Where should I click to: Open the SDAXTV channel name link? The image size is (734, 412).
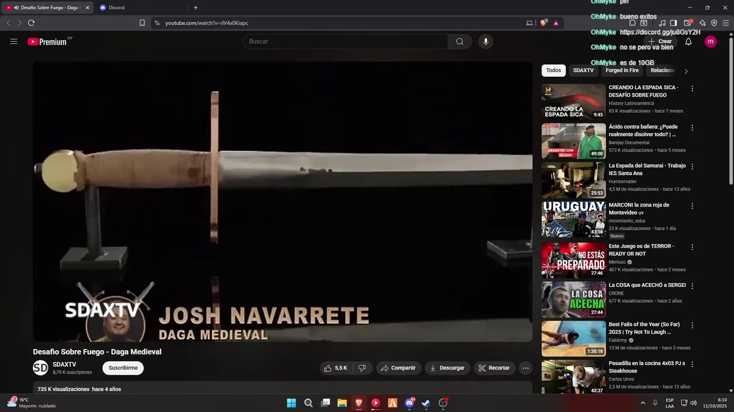coord(64,365)
